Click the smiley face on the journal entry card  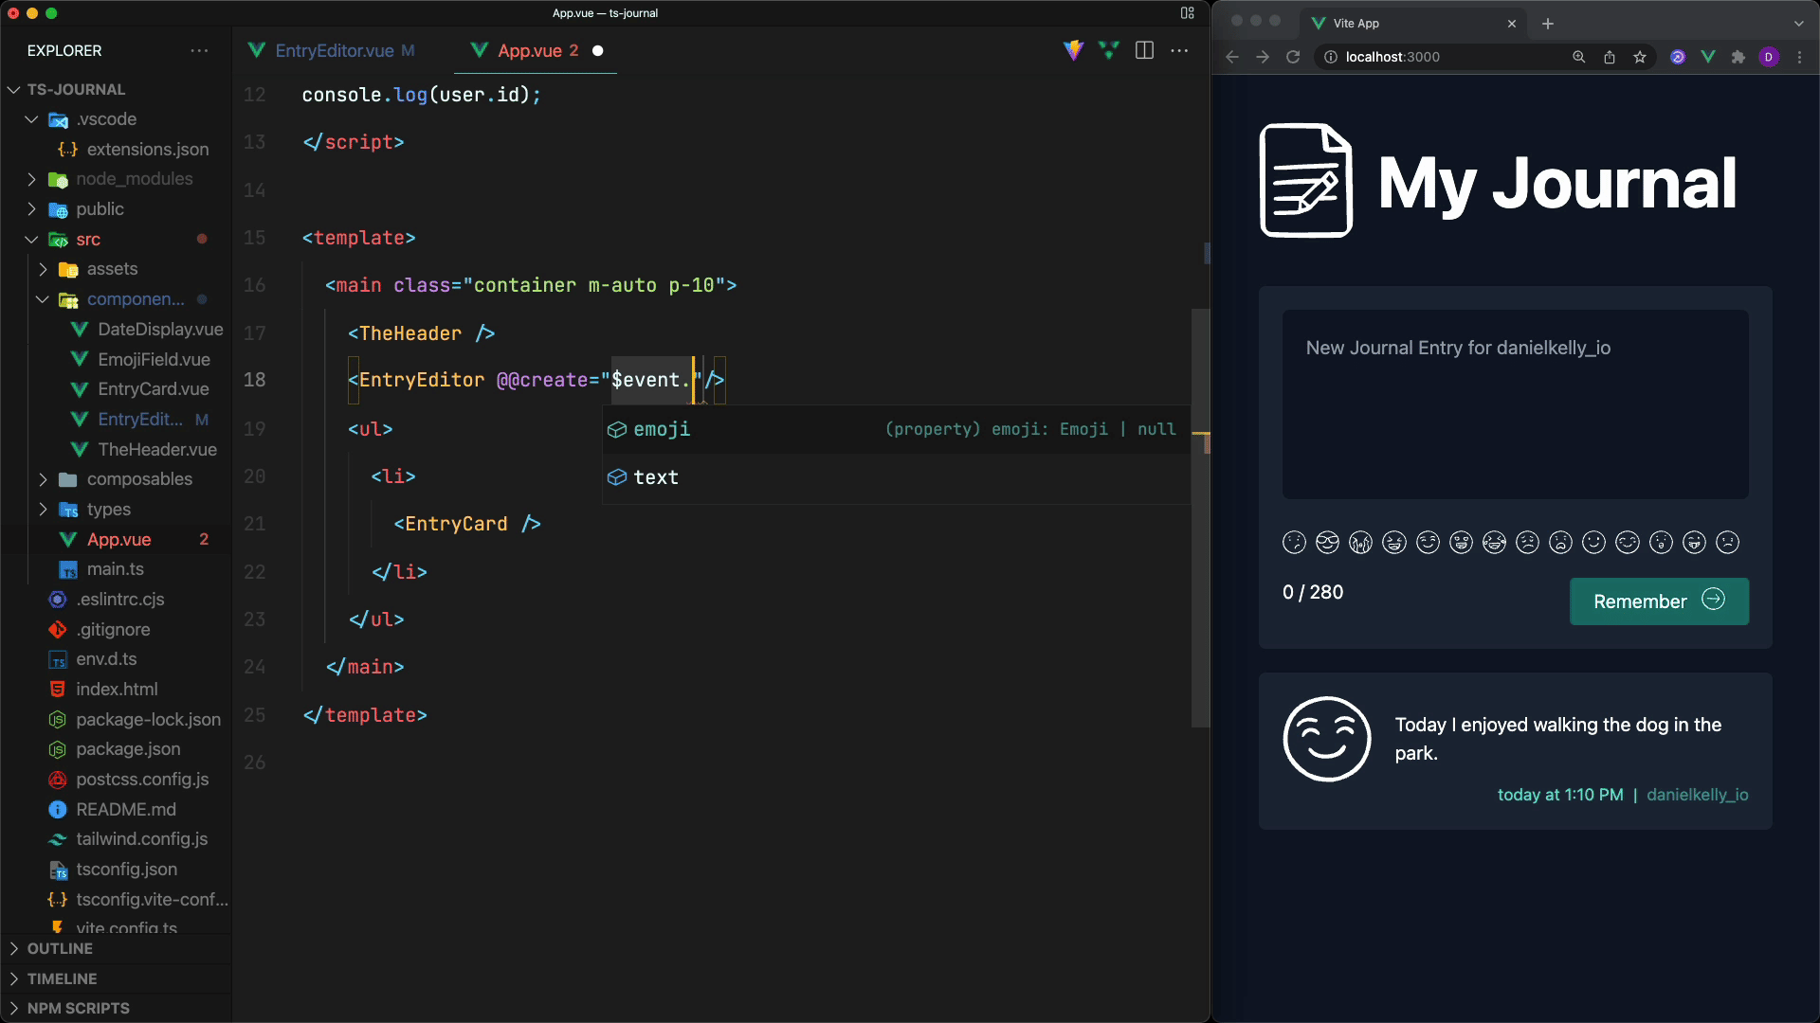coord(1326,739)
